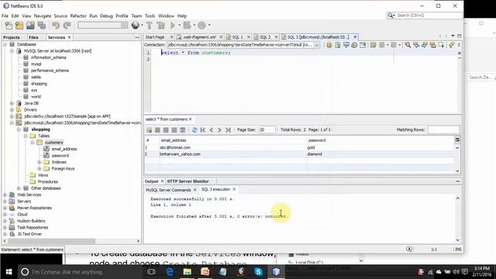Click the Redo toolbar icon
The image size is (496, 279).
(67, 26)
